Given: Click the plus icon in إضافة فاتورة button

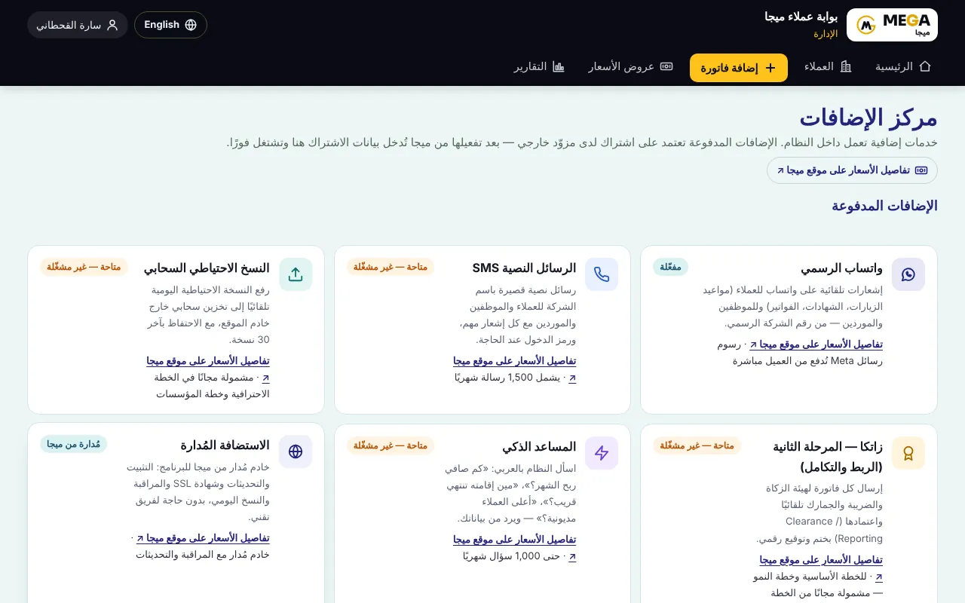Looking at the screenshot, I should point(770,68).
